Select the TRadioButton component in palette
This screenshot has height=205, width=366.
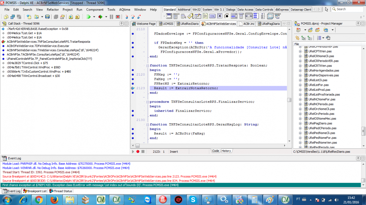227,16
